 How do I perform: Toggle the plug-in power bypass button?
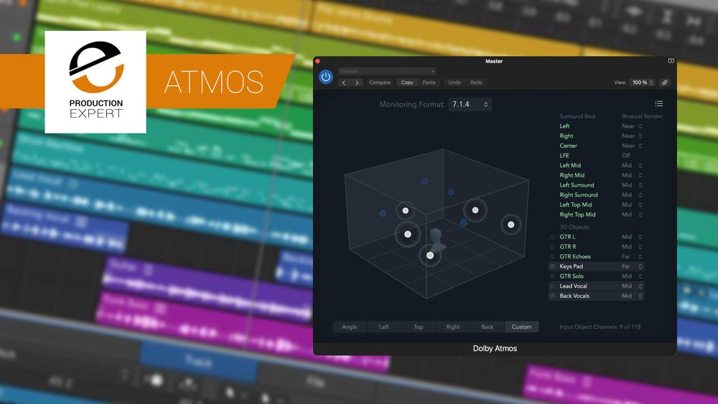325,77
